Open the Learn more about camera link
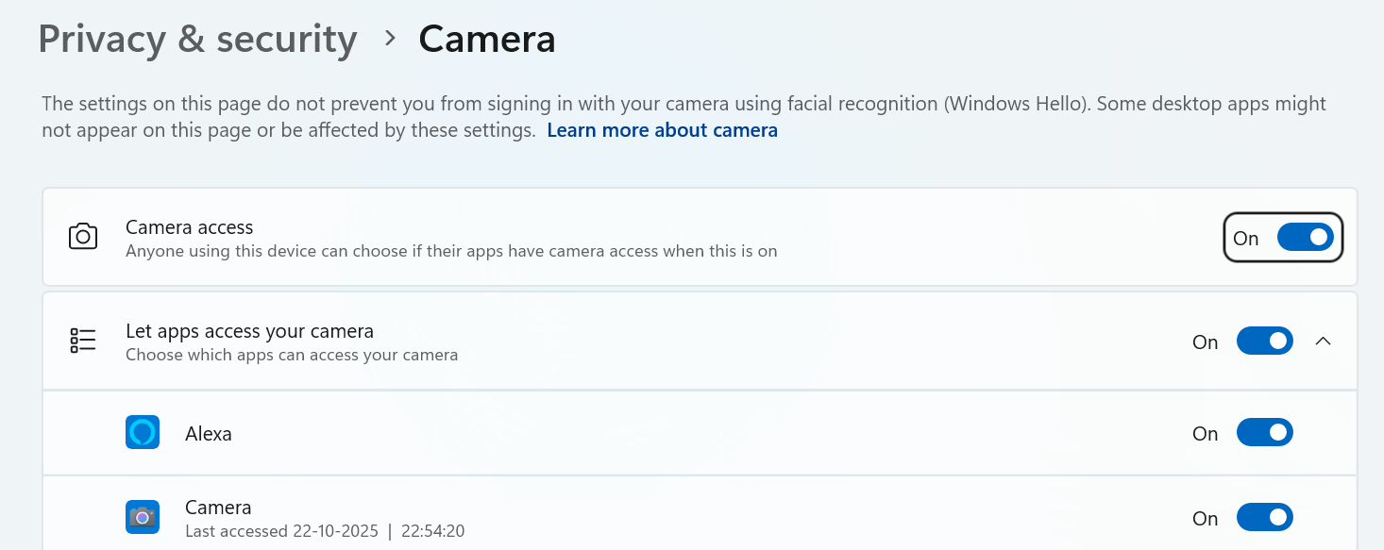 [x=662, y=129]
